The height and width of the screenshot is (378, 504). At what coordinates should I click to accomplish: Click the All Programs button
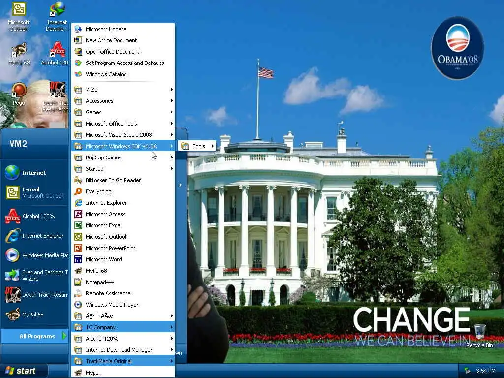coord(35,336)
